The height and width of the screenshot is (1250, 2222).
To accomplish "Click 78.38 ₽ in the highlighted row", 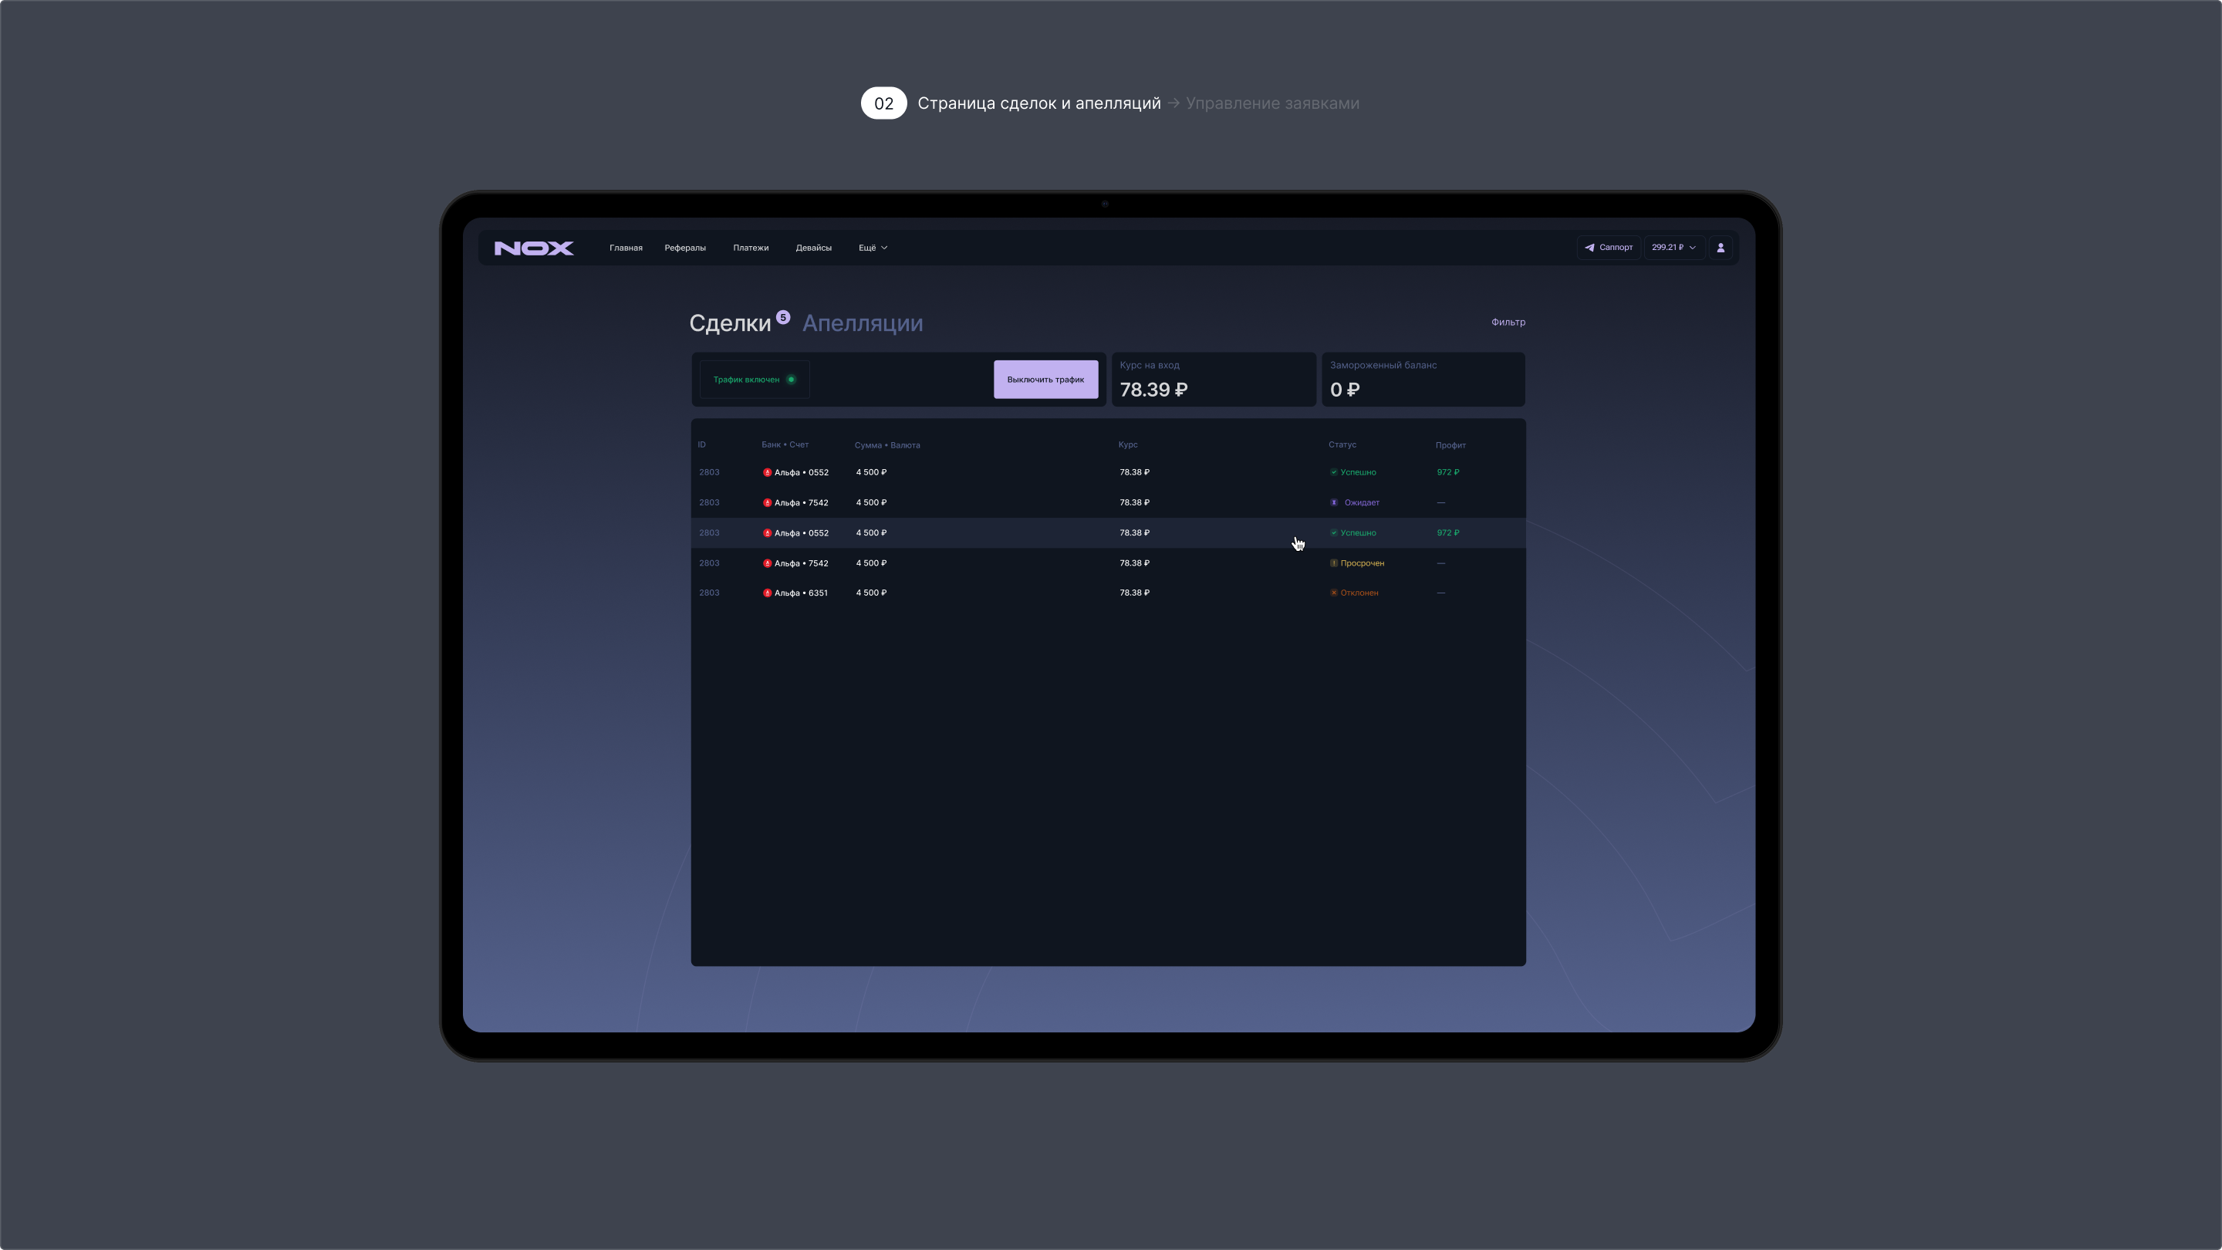I will (1134, 533).
